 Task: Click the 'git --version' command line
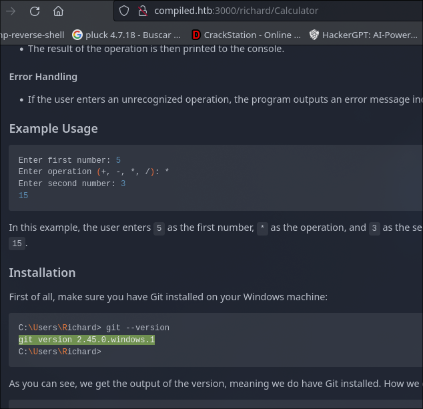[94, 328]
